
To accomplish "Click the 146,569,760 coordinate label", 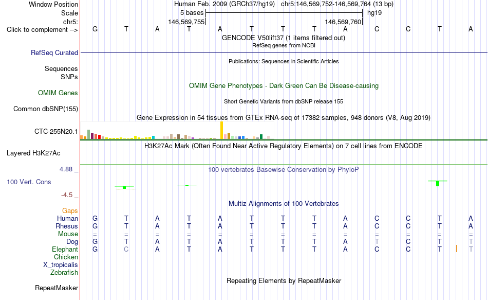I will (x=343, y=22).
